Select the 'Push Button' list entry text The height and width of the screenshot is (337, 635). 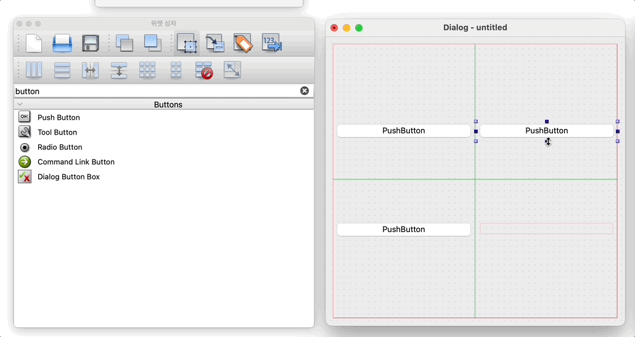click(x=59, y=118)
